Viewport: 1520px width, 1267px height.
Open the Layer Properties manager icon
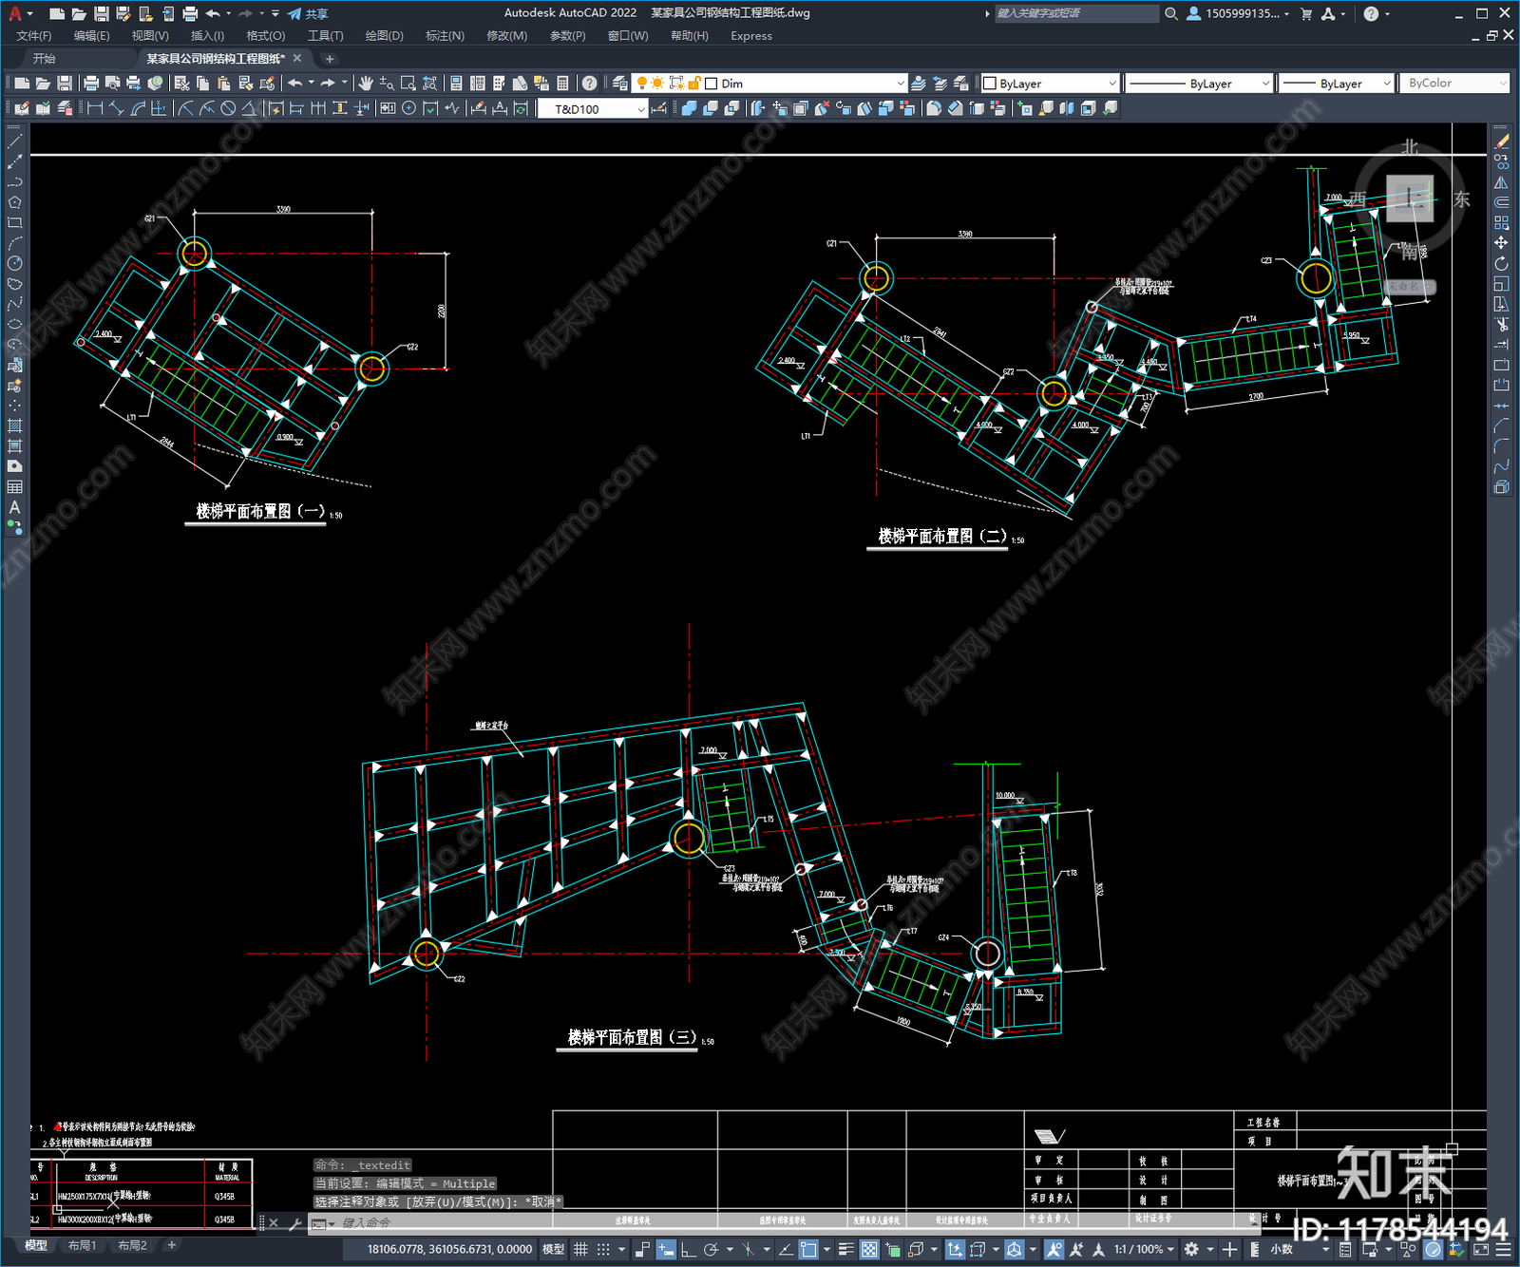620,84
